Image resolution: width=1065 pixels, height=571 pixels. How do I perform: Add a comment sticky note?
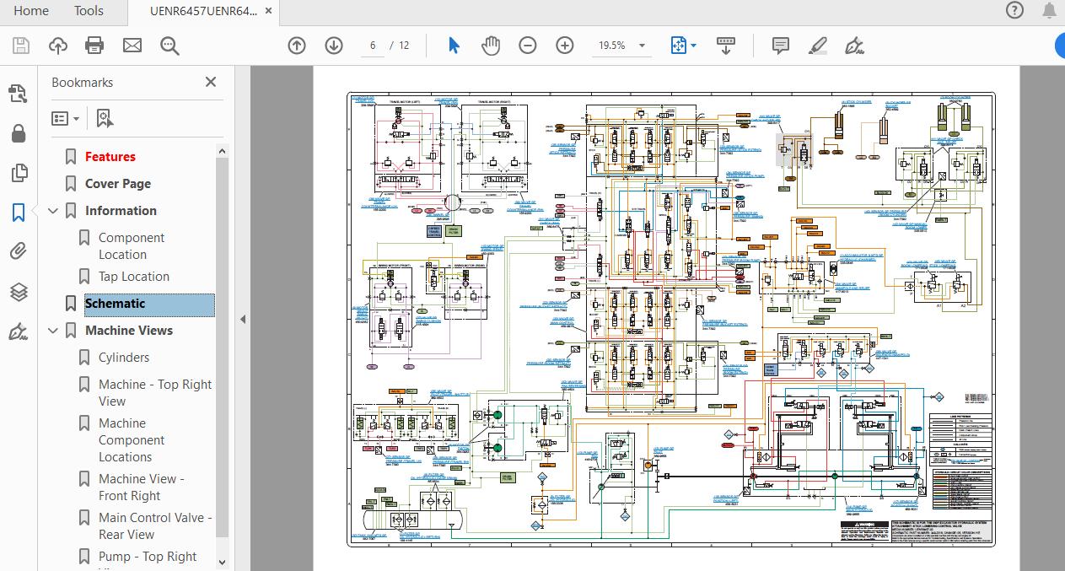point(781,46)
